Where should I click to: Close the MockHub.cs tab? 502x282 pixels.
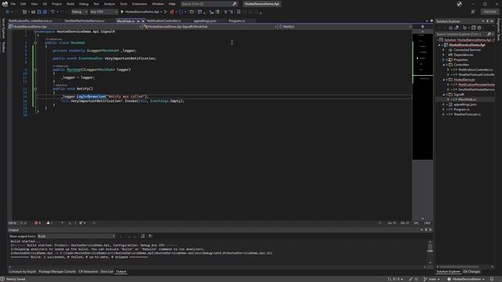point(143,21)
